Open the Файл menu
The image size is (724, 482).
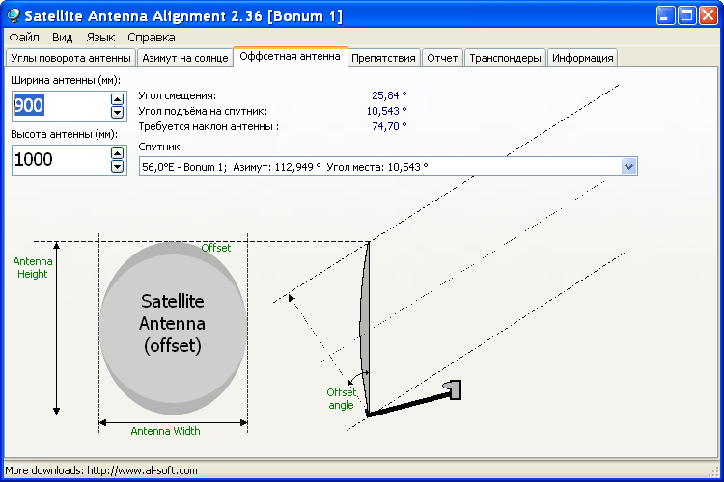(x=24, y=38)
